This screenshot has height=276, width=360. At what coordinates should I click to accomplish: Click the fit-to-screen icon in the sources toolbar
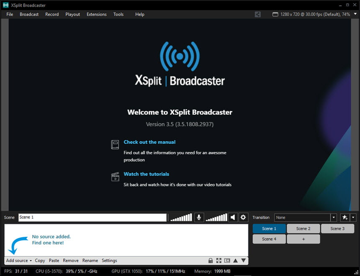219,261
